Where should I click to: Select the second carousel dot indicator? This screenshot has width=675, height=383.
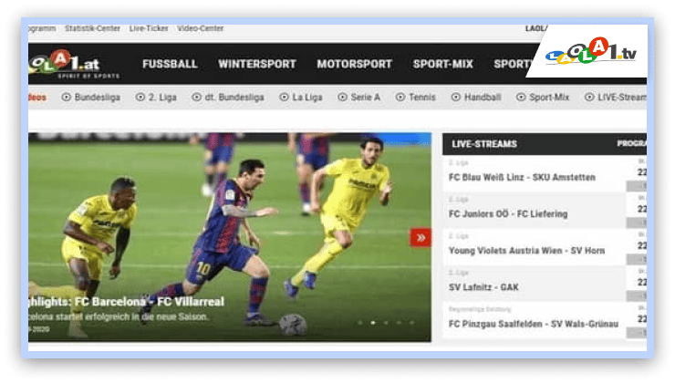[x=373, y=322]
